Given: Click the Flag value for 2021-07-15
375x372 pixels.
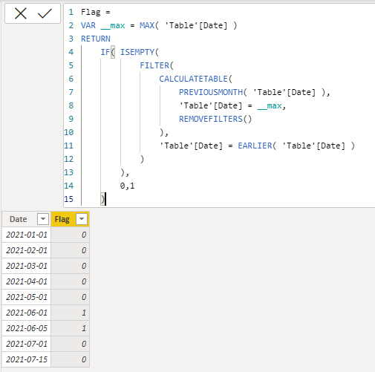Looking at the screenshot, I should (x=70, y=359).
